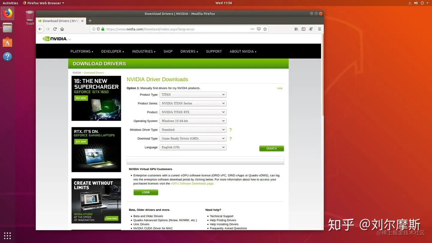This screenshot has height=243, width=432.
Task: Click help question mark beside Download Type
Action: pos(230,139)
